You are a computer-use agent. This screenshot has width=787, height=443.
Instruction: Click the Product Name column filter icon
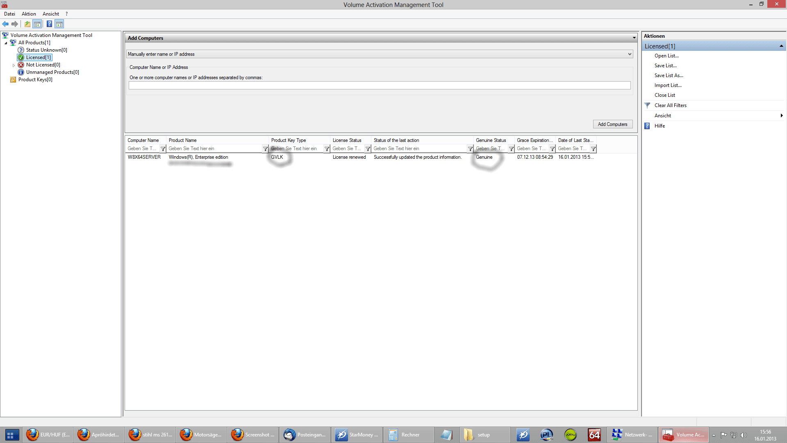point(265,149)
